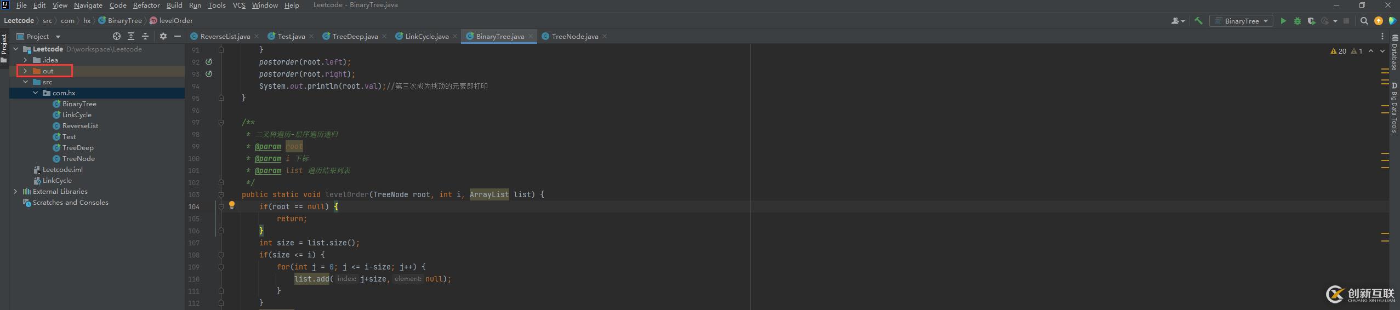The height and width of the screenshot is (310, 1400).
Task: Collapse all nodes in the Project panel
Action: point(145,36)
